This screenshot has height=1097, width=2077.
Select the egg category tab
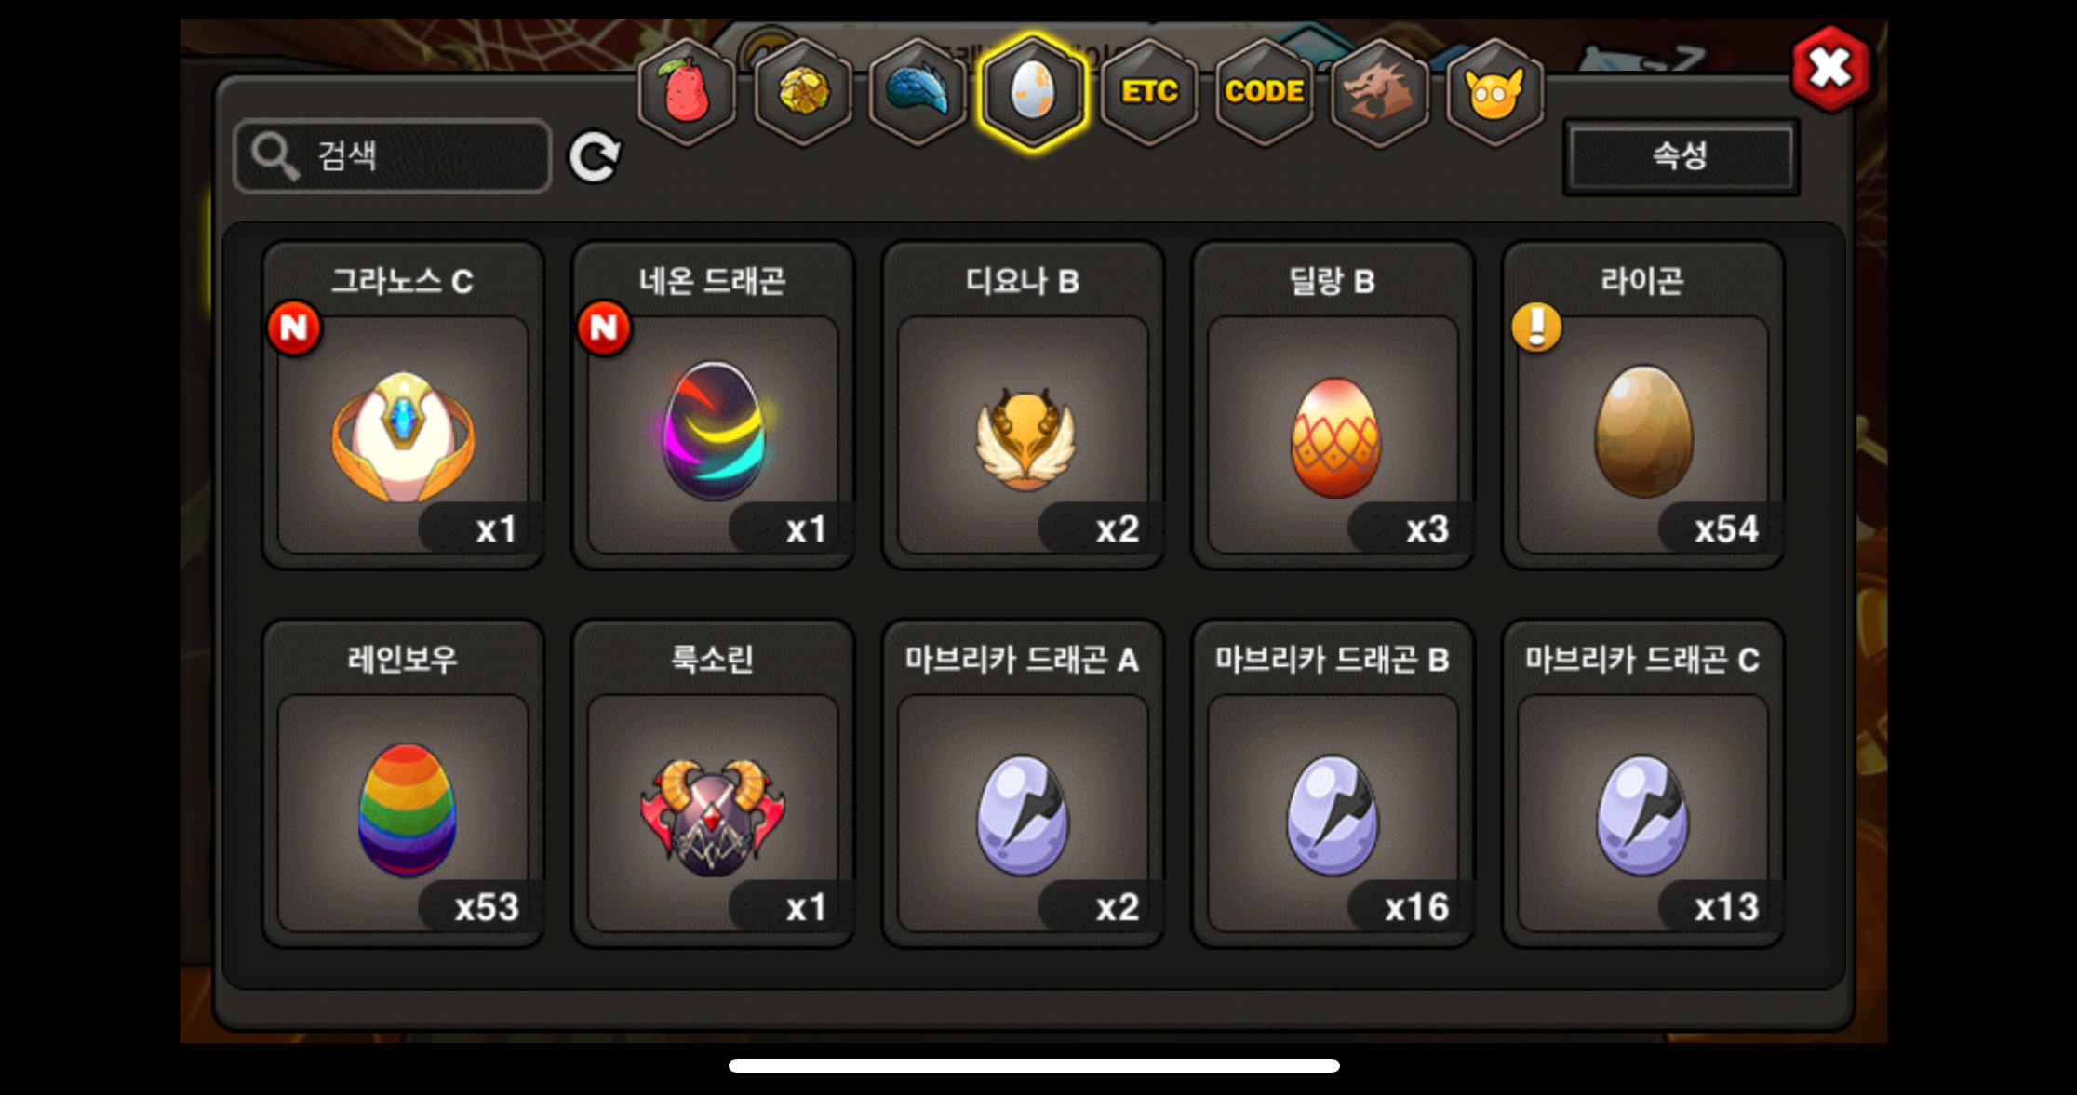(1033, 91)
